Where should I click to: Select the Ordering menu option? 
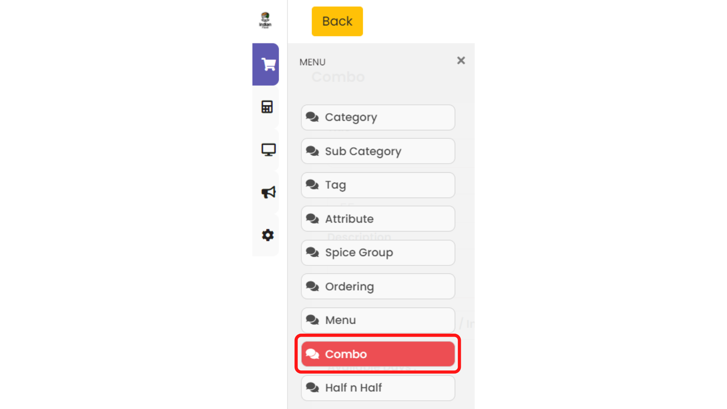pos(378,287)
